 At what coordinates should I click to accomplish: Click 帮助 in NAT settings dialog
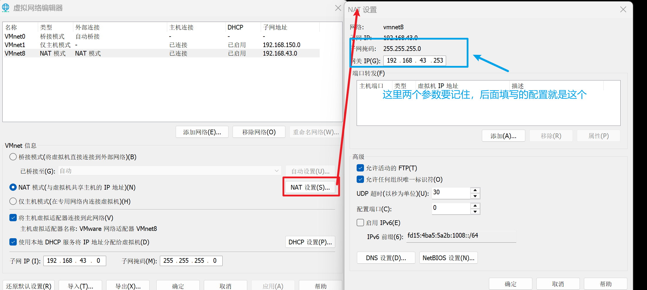tap(606, 284)
